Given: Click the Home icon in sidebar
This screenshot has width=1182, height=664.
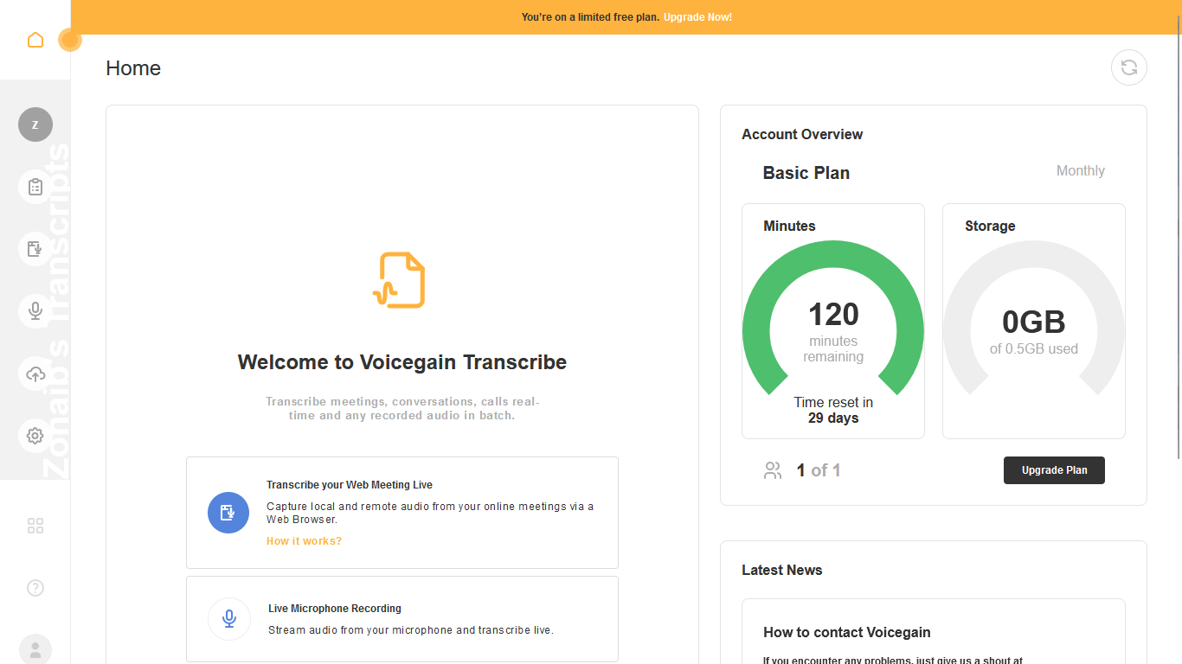Looking at the screenshot, I should click(35, 40).
